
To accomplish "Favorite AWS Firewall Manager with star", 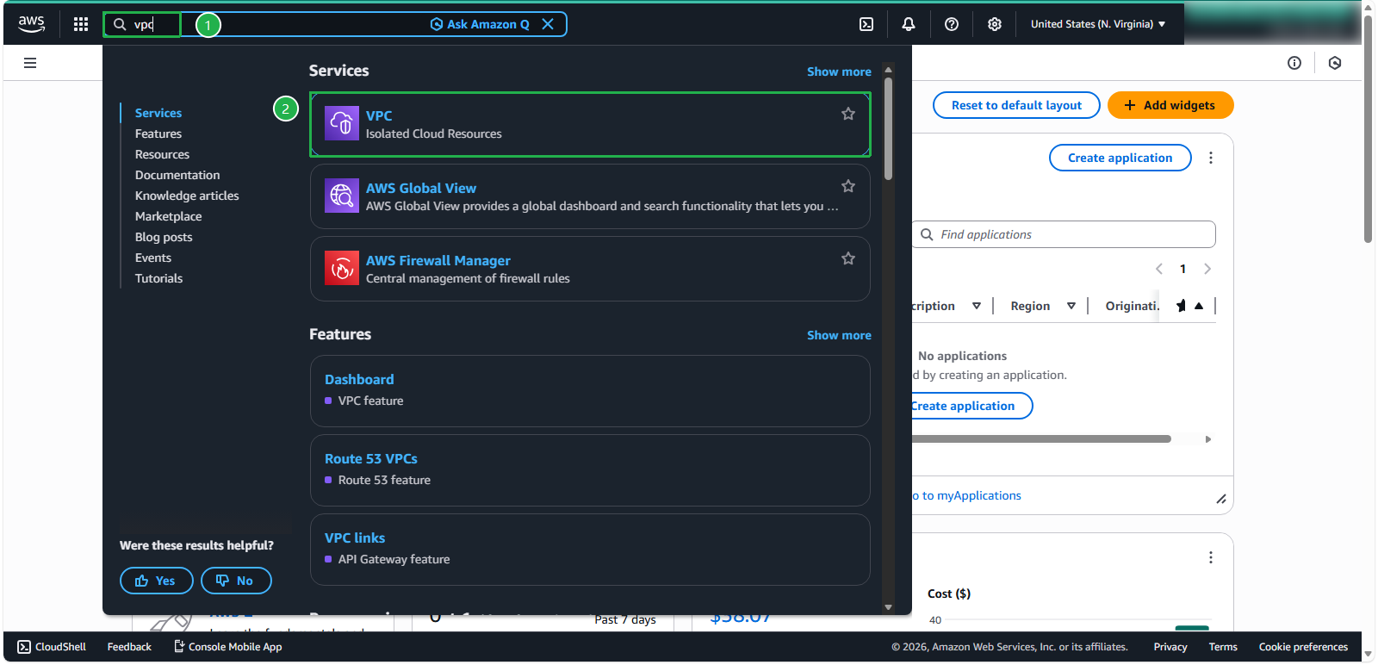I will [x=848, y=258].
